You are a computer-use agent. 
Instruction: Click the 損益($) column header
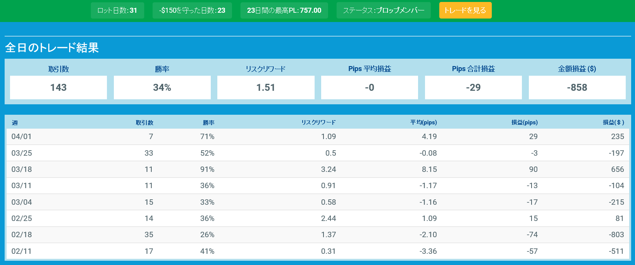point(613,122)
